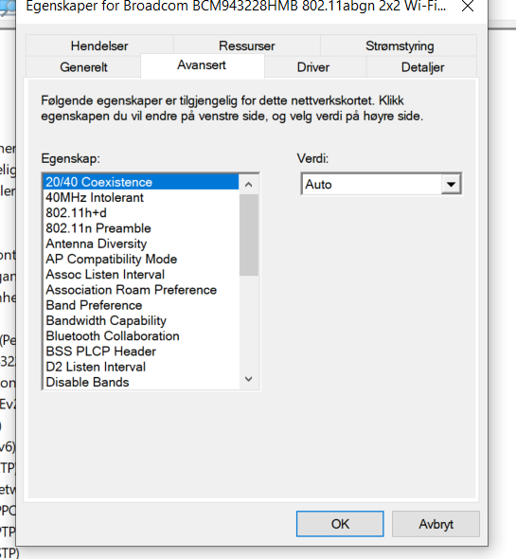Open the Strømstyring tab
The image size is (516, 559).
pos(400,45)
